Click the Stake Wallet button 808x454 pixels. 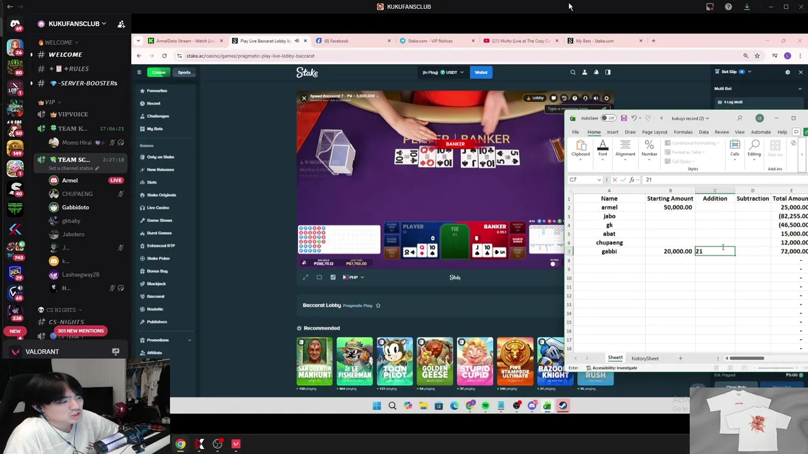pos(481,73)
